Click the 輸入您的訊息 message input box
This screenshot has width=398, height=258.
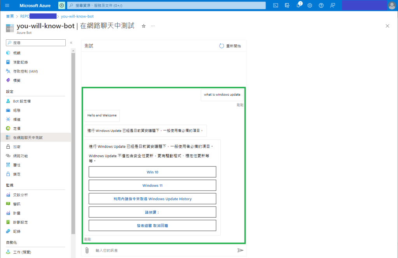(163, 250)
